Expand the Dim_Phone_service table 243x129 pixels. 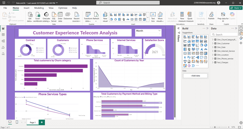pyautogui.click(x=213, y=59)
